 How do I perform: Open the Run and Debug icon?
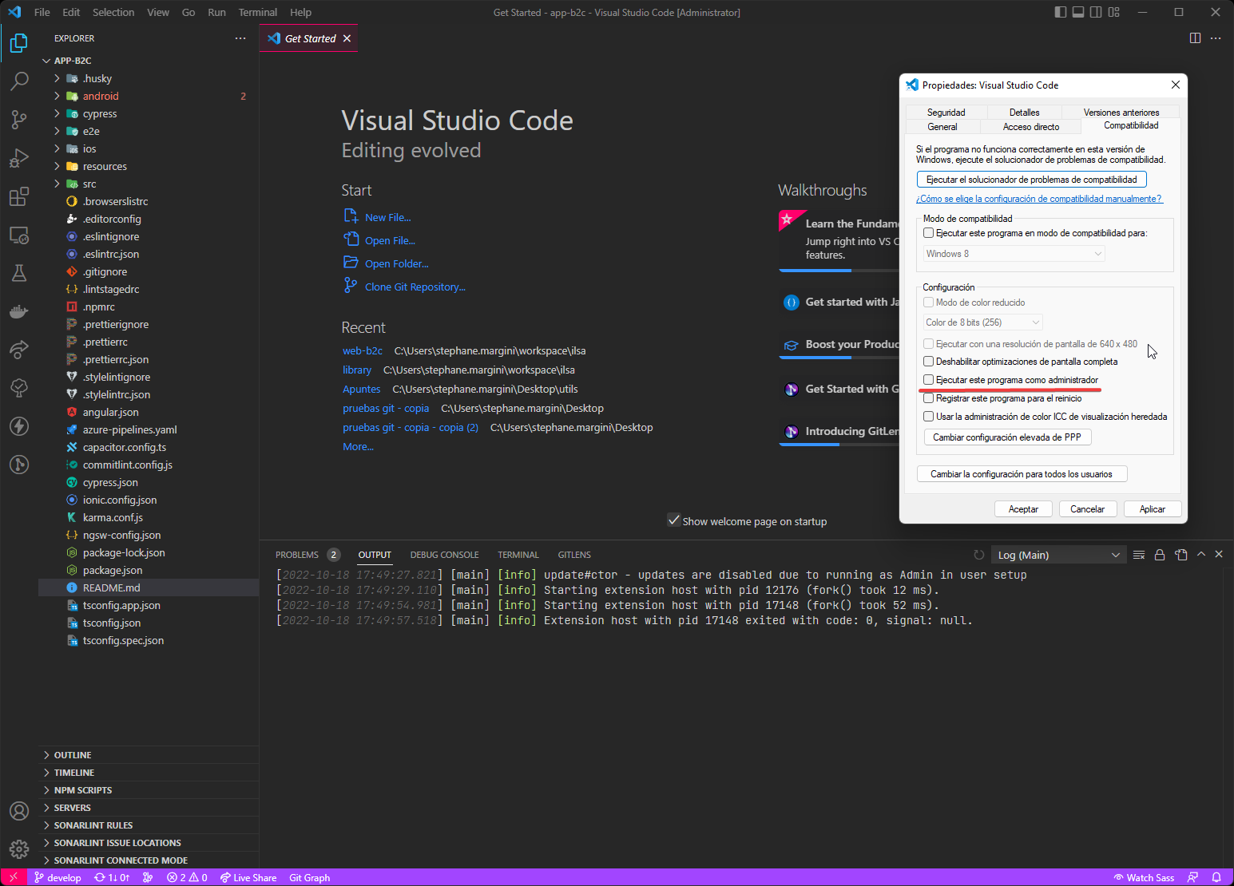[19, 157]
